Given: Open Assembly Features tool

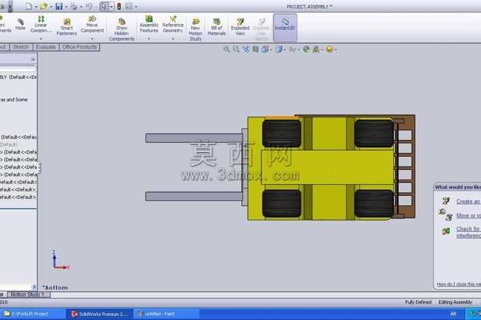Looking at the screenshot, I should (x=149, y=24).
